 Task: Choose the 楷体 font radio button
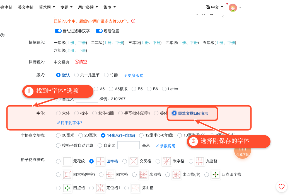coord(76,113)
